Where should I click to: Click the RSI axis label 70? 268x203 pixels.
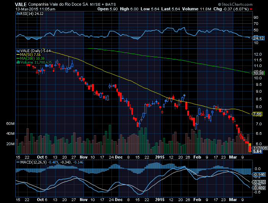coord(256,24)
